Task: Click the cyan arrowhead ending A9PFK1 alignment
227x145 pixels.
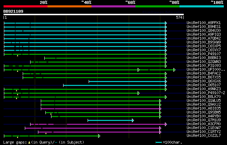Action: 166,23
